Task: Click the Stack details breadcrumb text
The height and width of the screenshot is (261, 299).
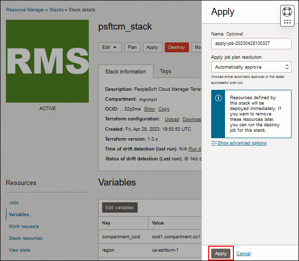Action: (x=82, y=10)
